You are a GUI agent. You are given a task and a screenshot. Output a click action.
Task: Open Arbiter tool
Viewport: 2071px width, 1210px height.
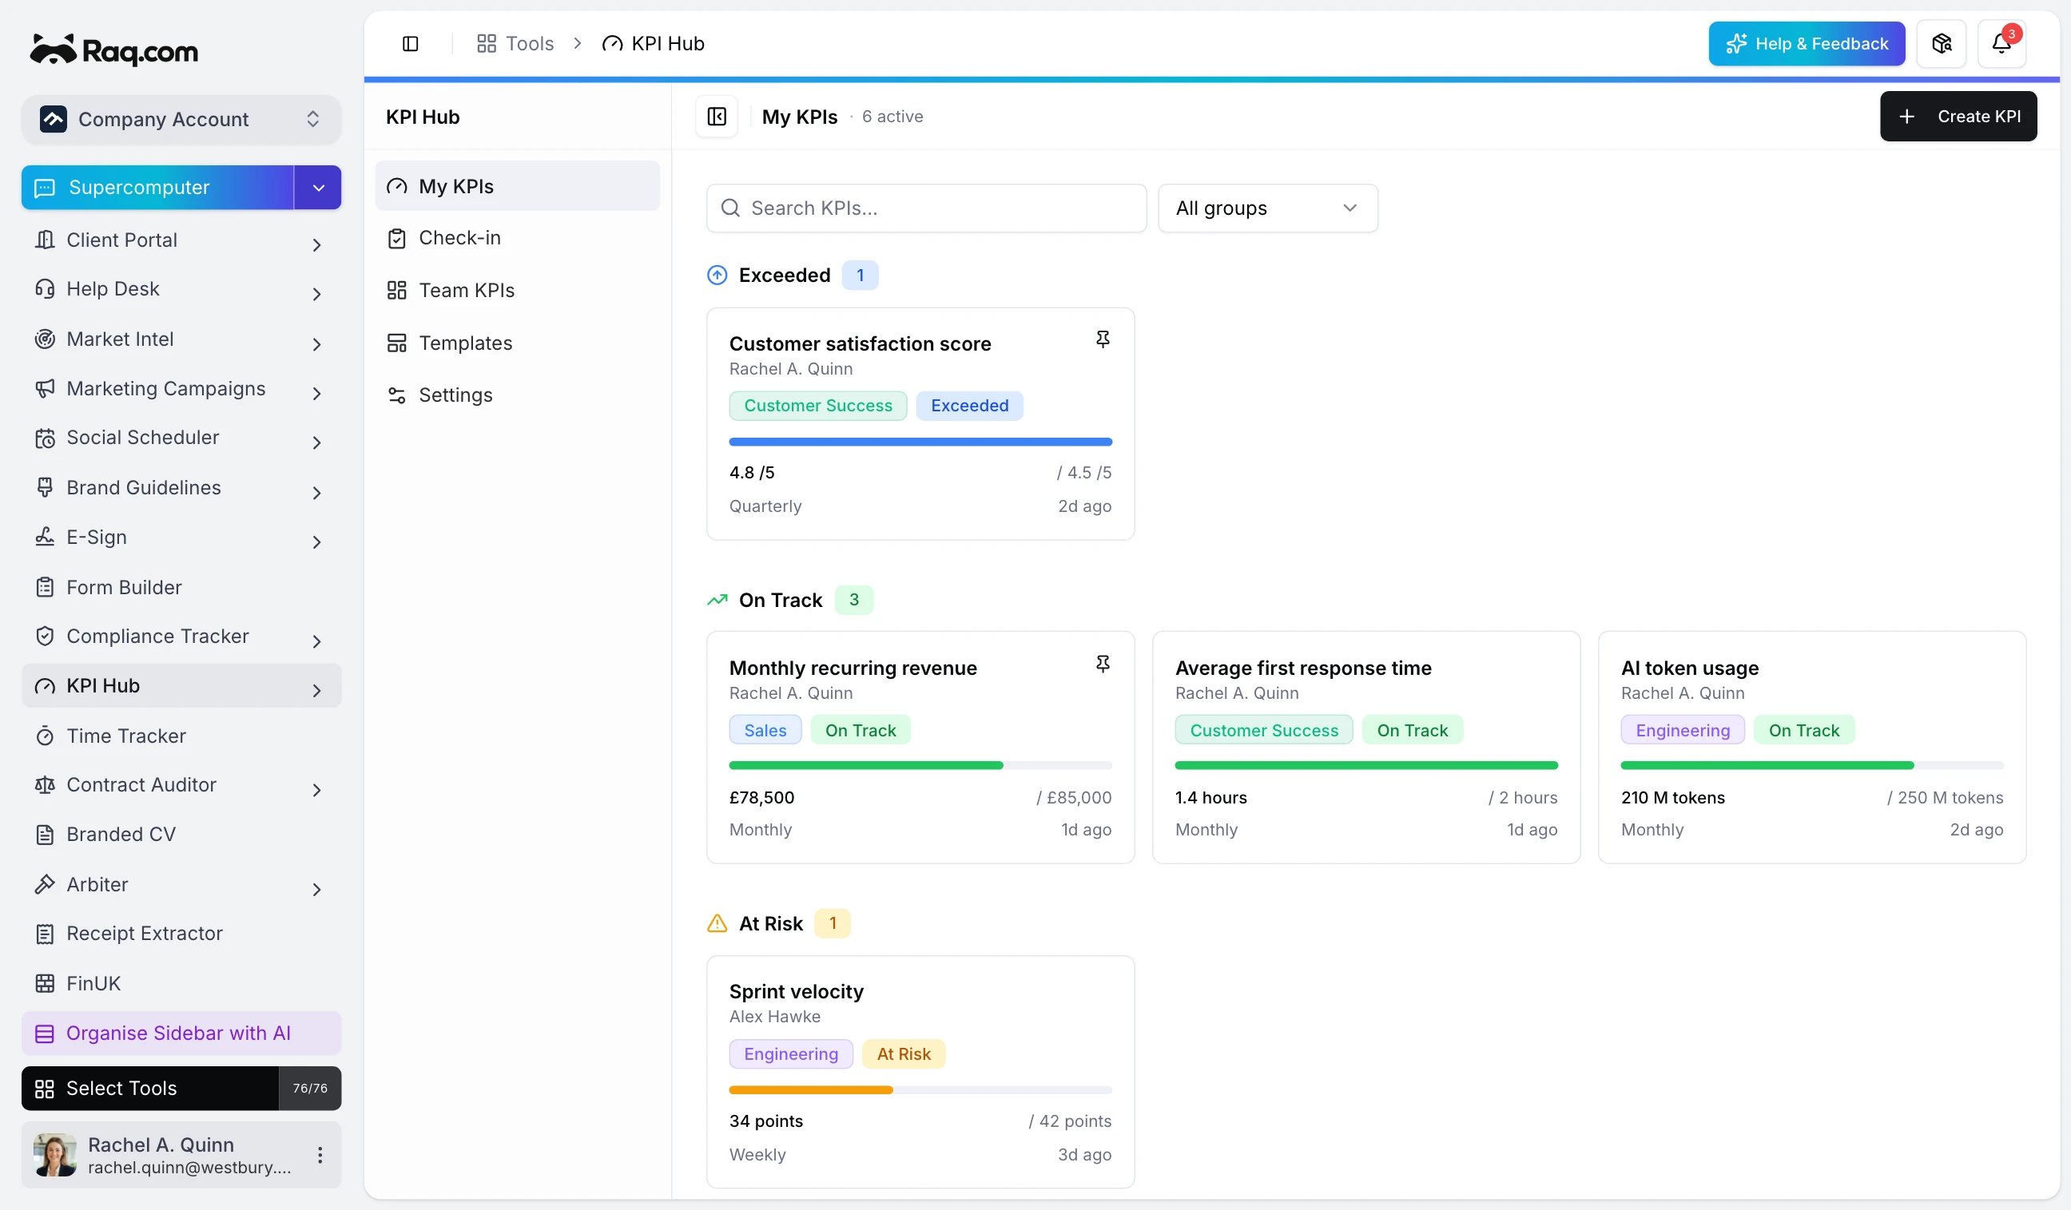(181, 885)
